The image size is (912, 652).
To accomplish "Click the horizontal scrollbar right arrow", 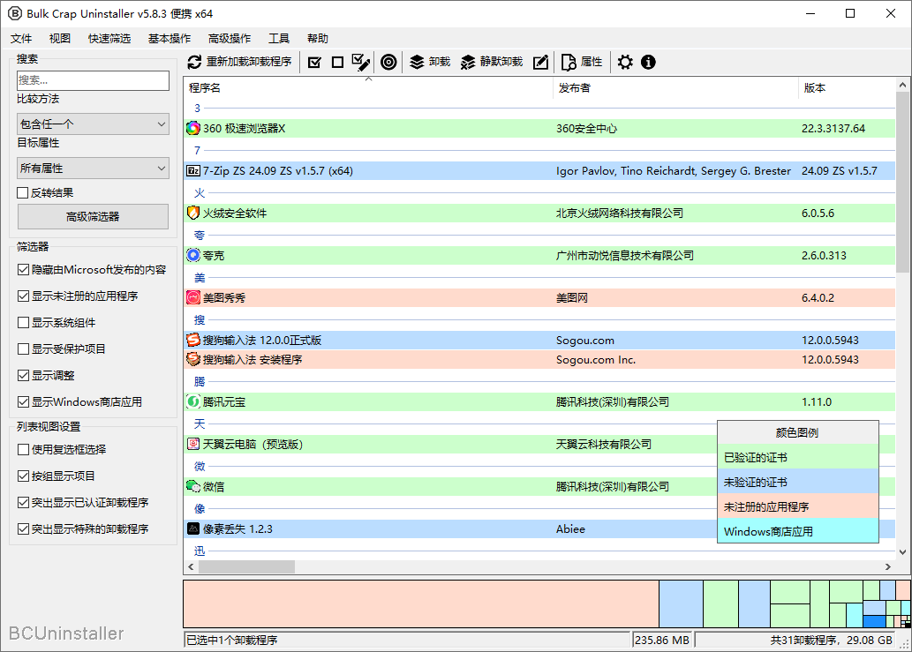I will (x=887, y=566).
